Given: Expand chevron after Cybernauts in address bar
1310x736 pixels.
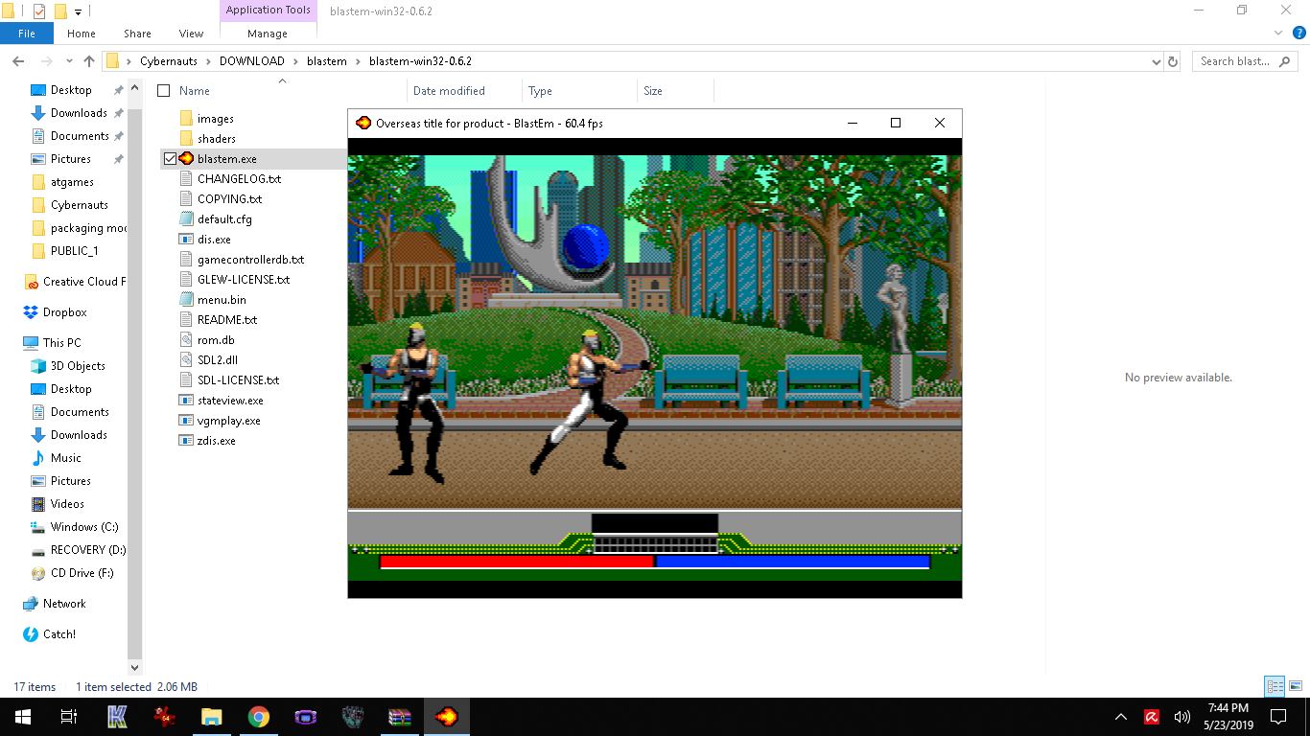Looking at the screenshot, I should 208,61.
